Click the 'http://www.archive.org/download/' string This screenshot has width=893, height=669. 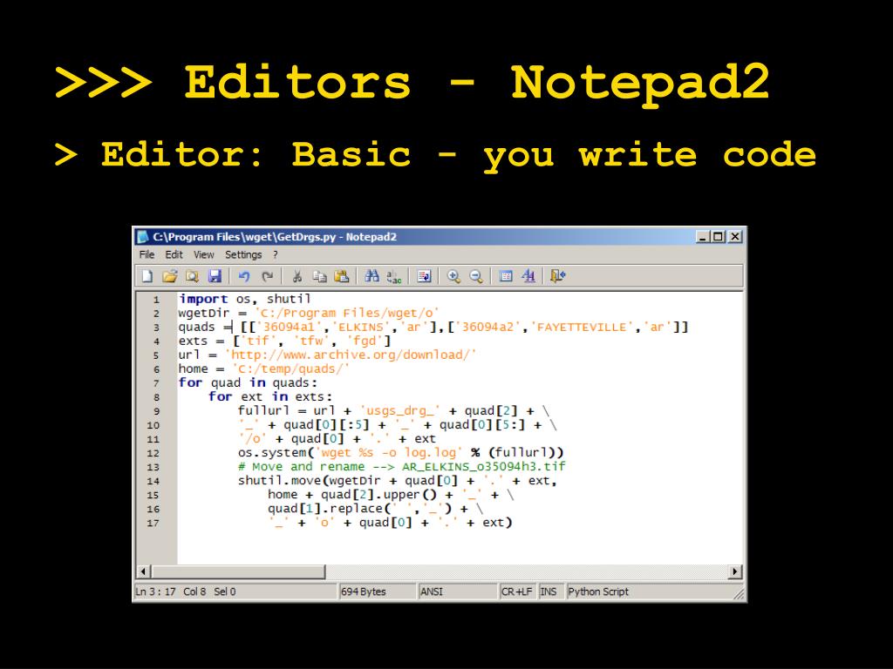[351, 355]
